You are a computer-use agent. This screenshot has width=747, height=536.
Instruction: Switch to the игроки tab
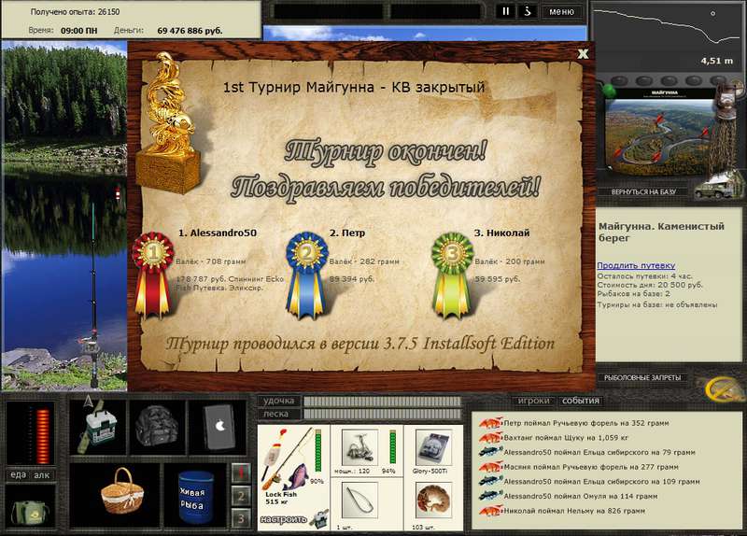pos(533,401)
